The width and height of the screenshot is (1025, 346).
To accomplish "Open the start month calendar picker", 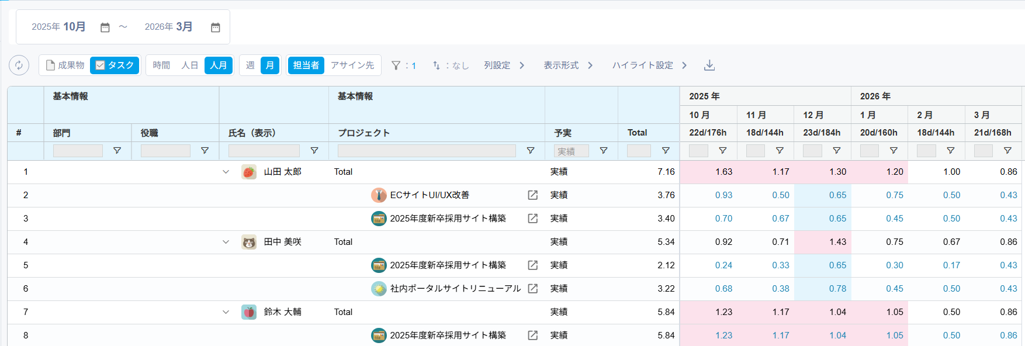I will point(105,27).
